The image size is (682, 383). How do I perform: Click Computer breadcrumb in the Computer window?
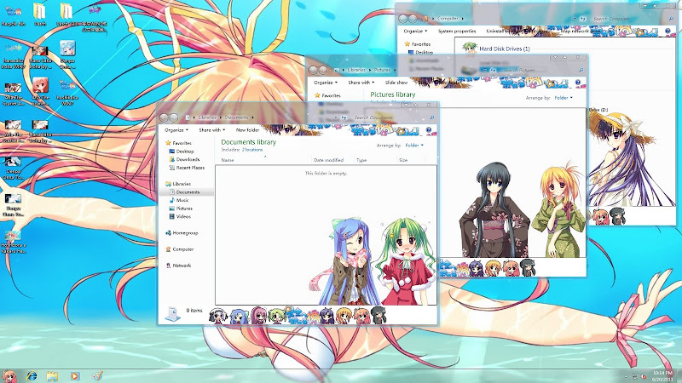pos(448,19)
